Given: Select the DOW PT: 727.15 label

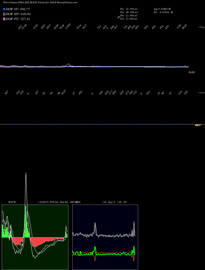Looking at the screenshot, I should pyautogui.click(x=18, y=19).
